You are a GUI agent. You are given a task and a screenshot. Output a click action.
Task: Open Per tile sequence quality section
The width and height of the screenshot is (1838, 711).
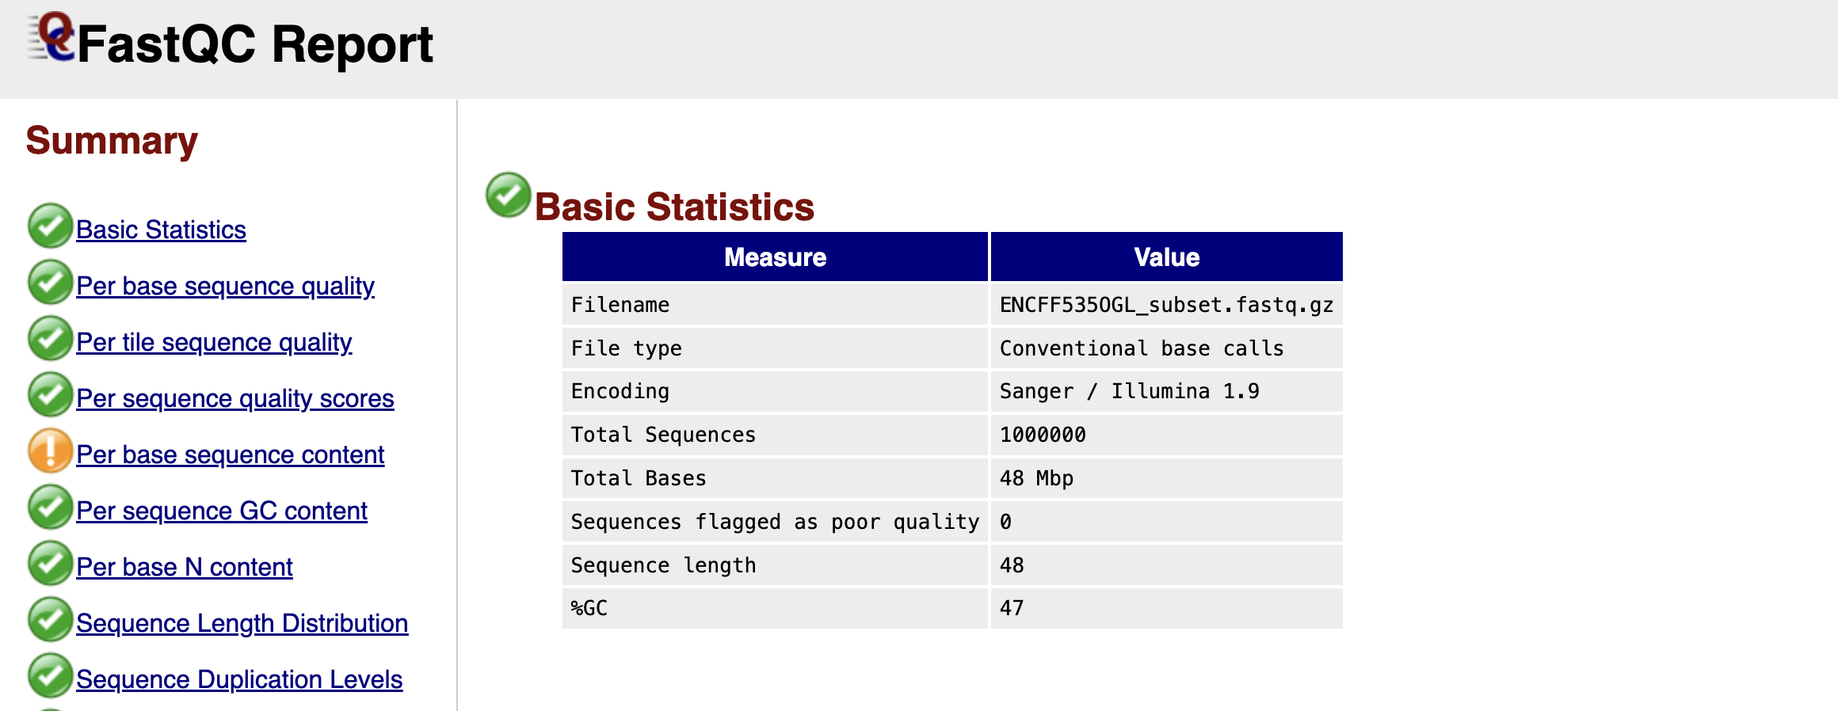point(214,342)
